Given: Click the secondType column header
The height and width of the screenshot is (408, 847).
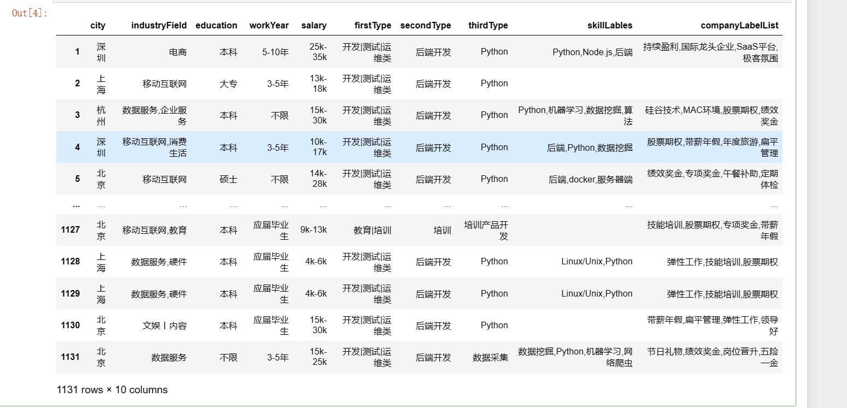Looking at the screenshot, I should [425, 25].
